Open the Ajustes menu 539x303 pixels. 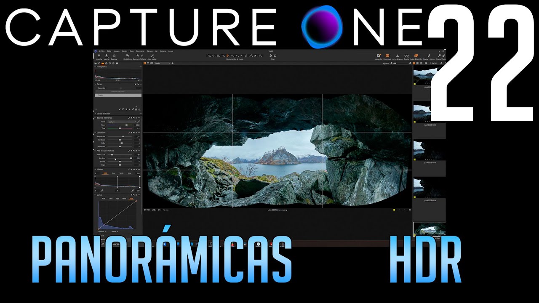click(x=124, y=51)
